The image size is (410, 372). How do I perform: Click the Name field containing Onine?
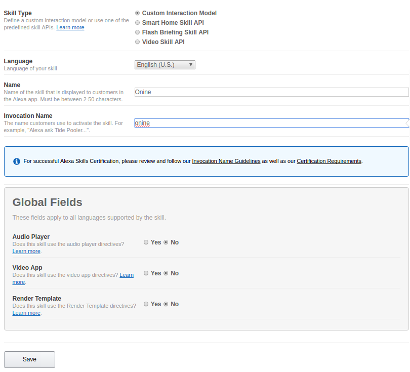(271, 92)
